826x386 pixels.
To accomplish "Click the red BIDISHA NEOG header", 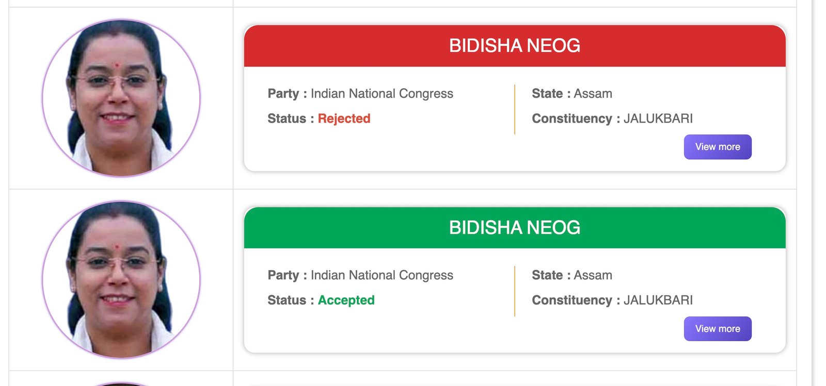I will tap(514, 46).
